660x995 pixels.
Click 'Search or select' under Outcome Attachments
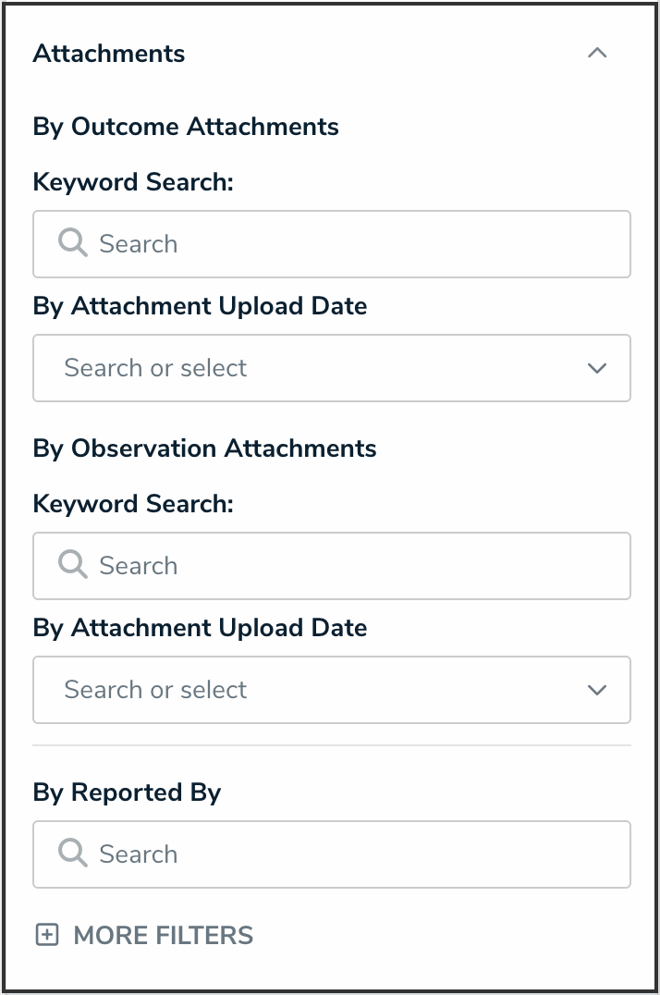click(x=155, y=368)
